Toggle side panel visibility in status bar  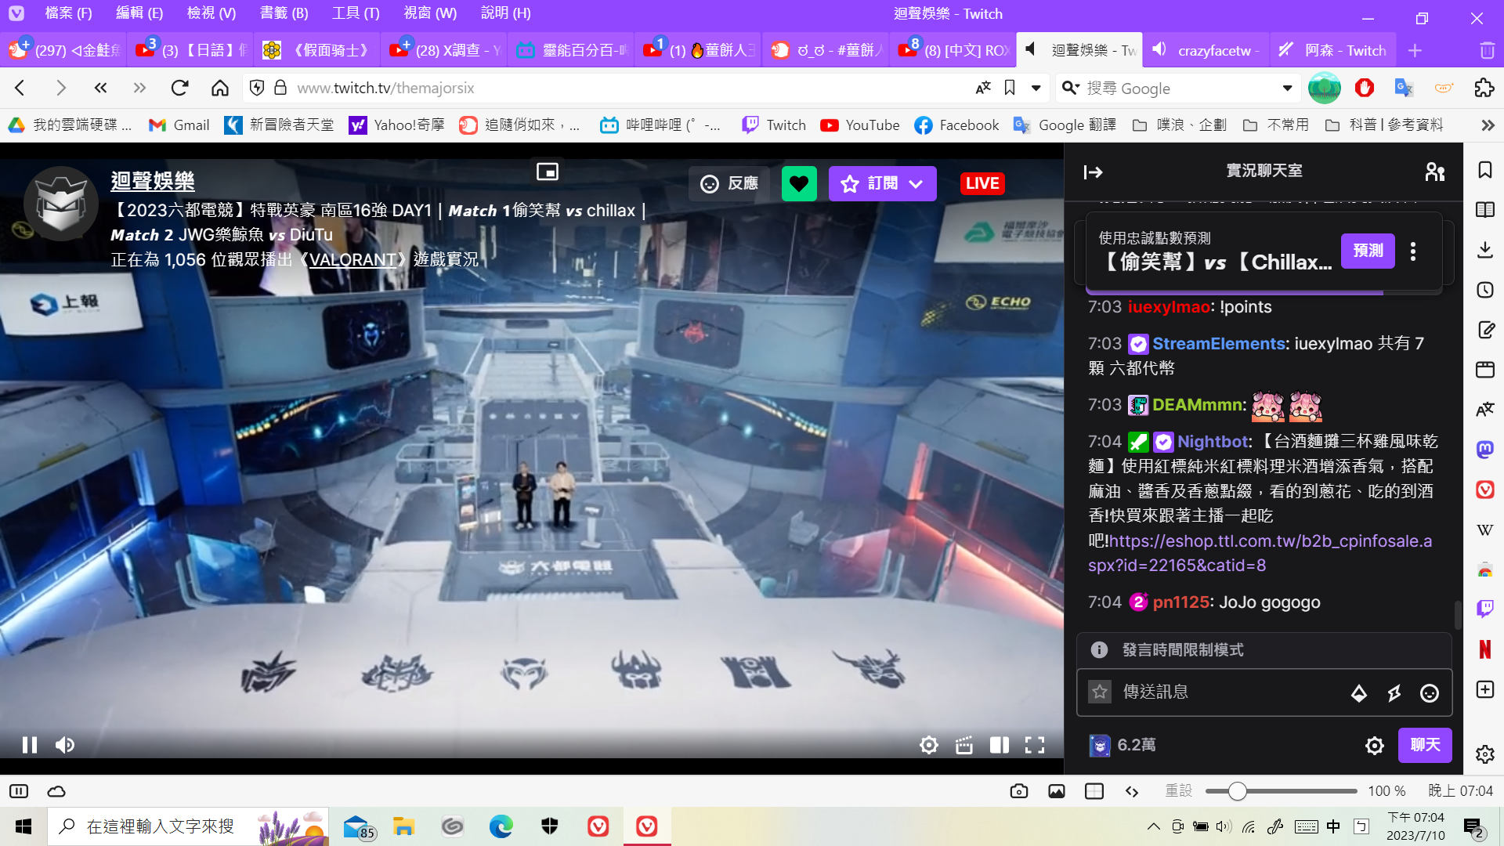pos(19,791)
